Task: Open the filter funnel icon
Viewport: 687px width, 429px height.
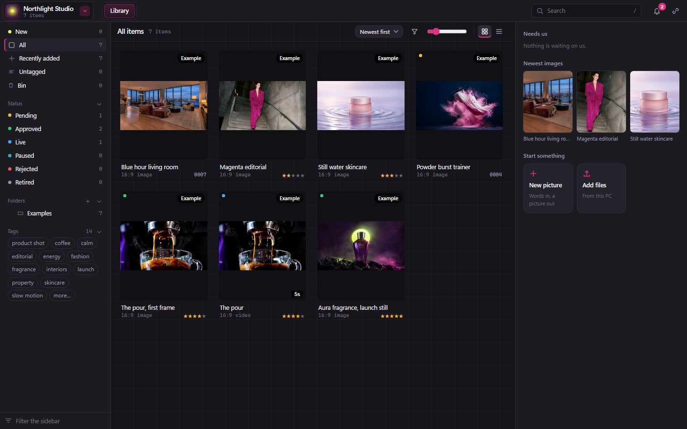Action: (x=415, y=31)
